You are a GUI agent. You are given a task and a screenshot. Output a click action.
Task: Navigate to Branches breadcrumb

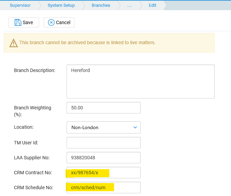pyautogui.click(x=101, y=5)
